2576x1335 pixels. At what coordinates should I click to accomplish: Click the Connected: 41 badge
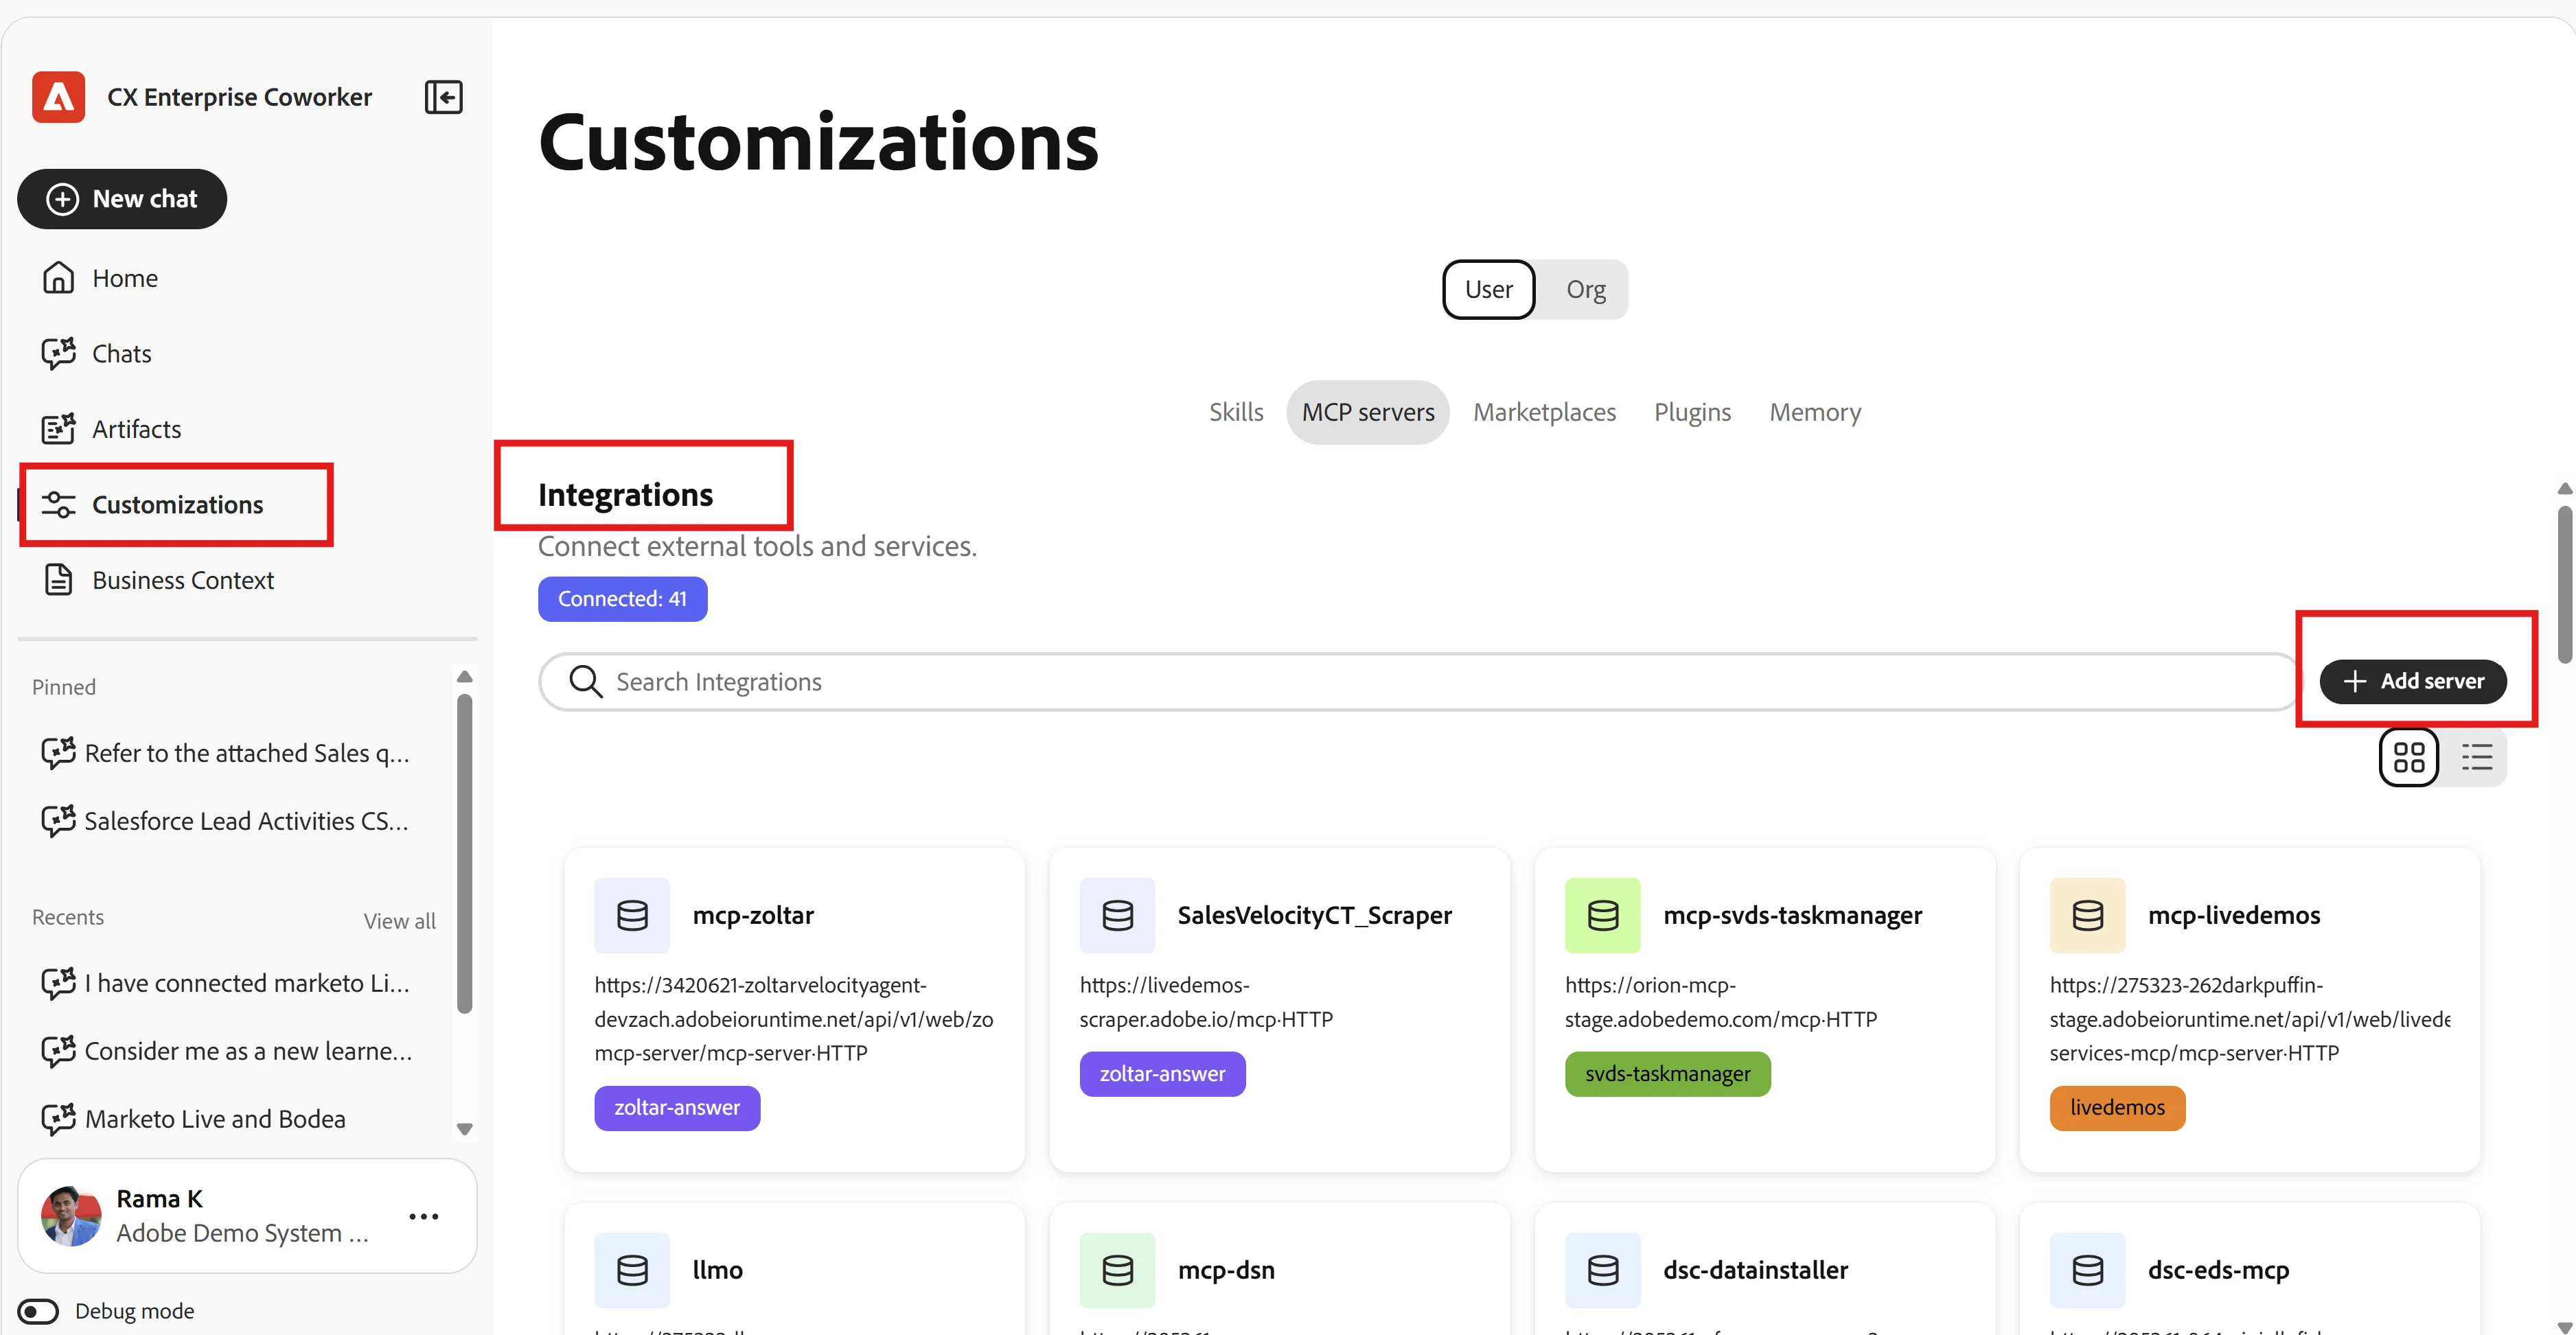pos(622,599)
